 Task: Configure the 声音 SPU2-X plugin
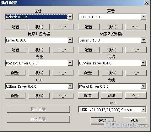89,27
